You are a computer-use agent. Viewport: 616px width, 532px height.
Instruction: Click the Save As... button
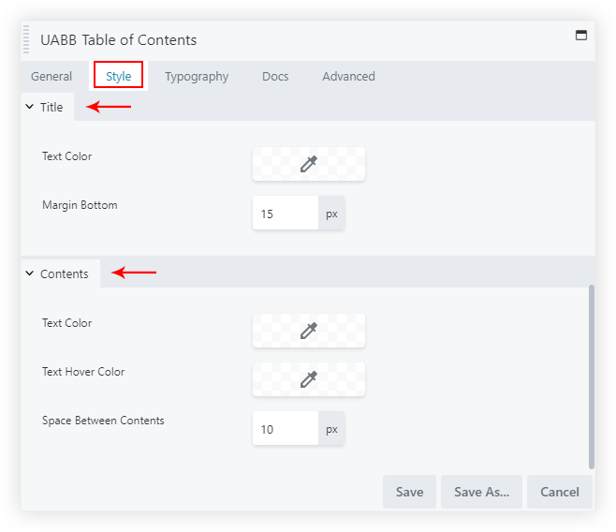[481, 492]
